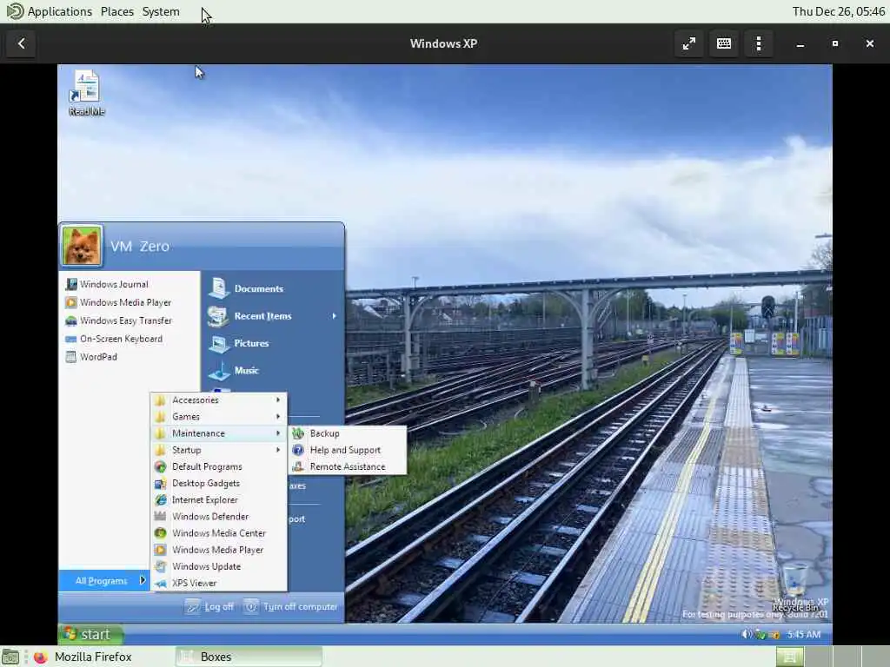Click the green workspace switcher square
The image size is (890, 667).
click(789, 657)
